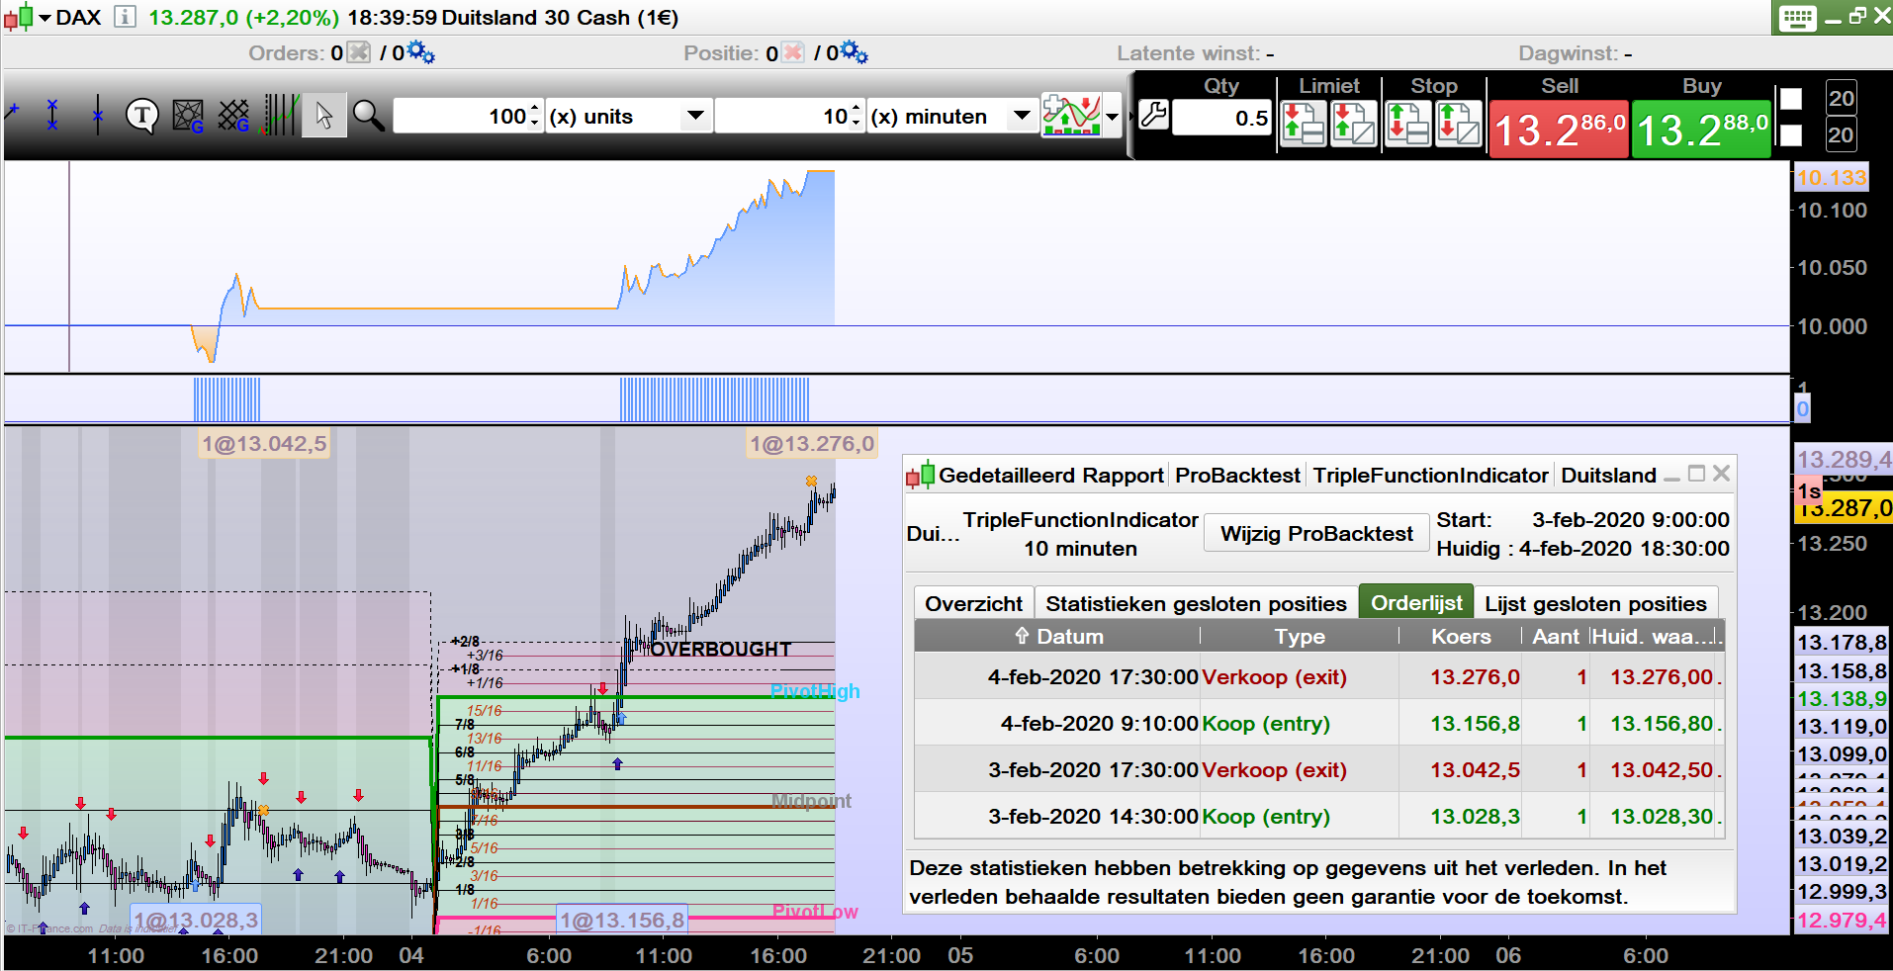
Task: Click the yellow 13.287,0 current price tag
Action: pos(1843,508)
